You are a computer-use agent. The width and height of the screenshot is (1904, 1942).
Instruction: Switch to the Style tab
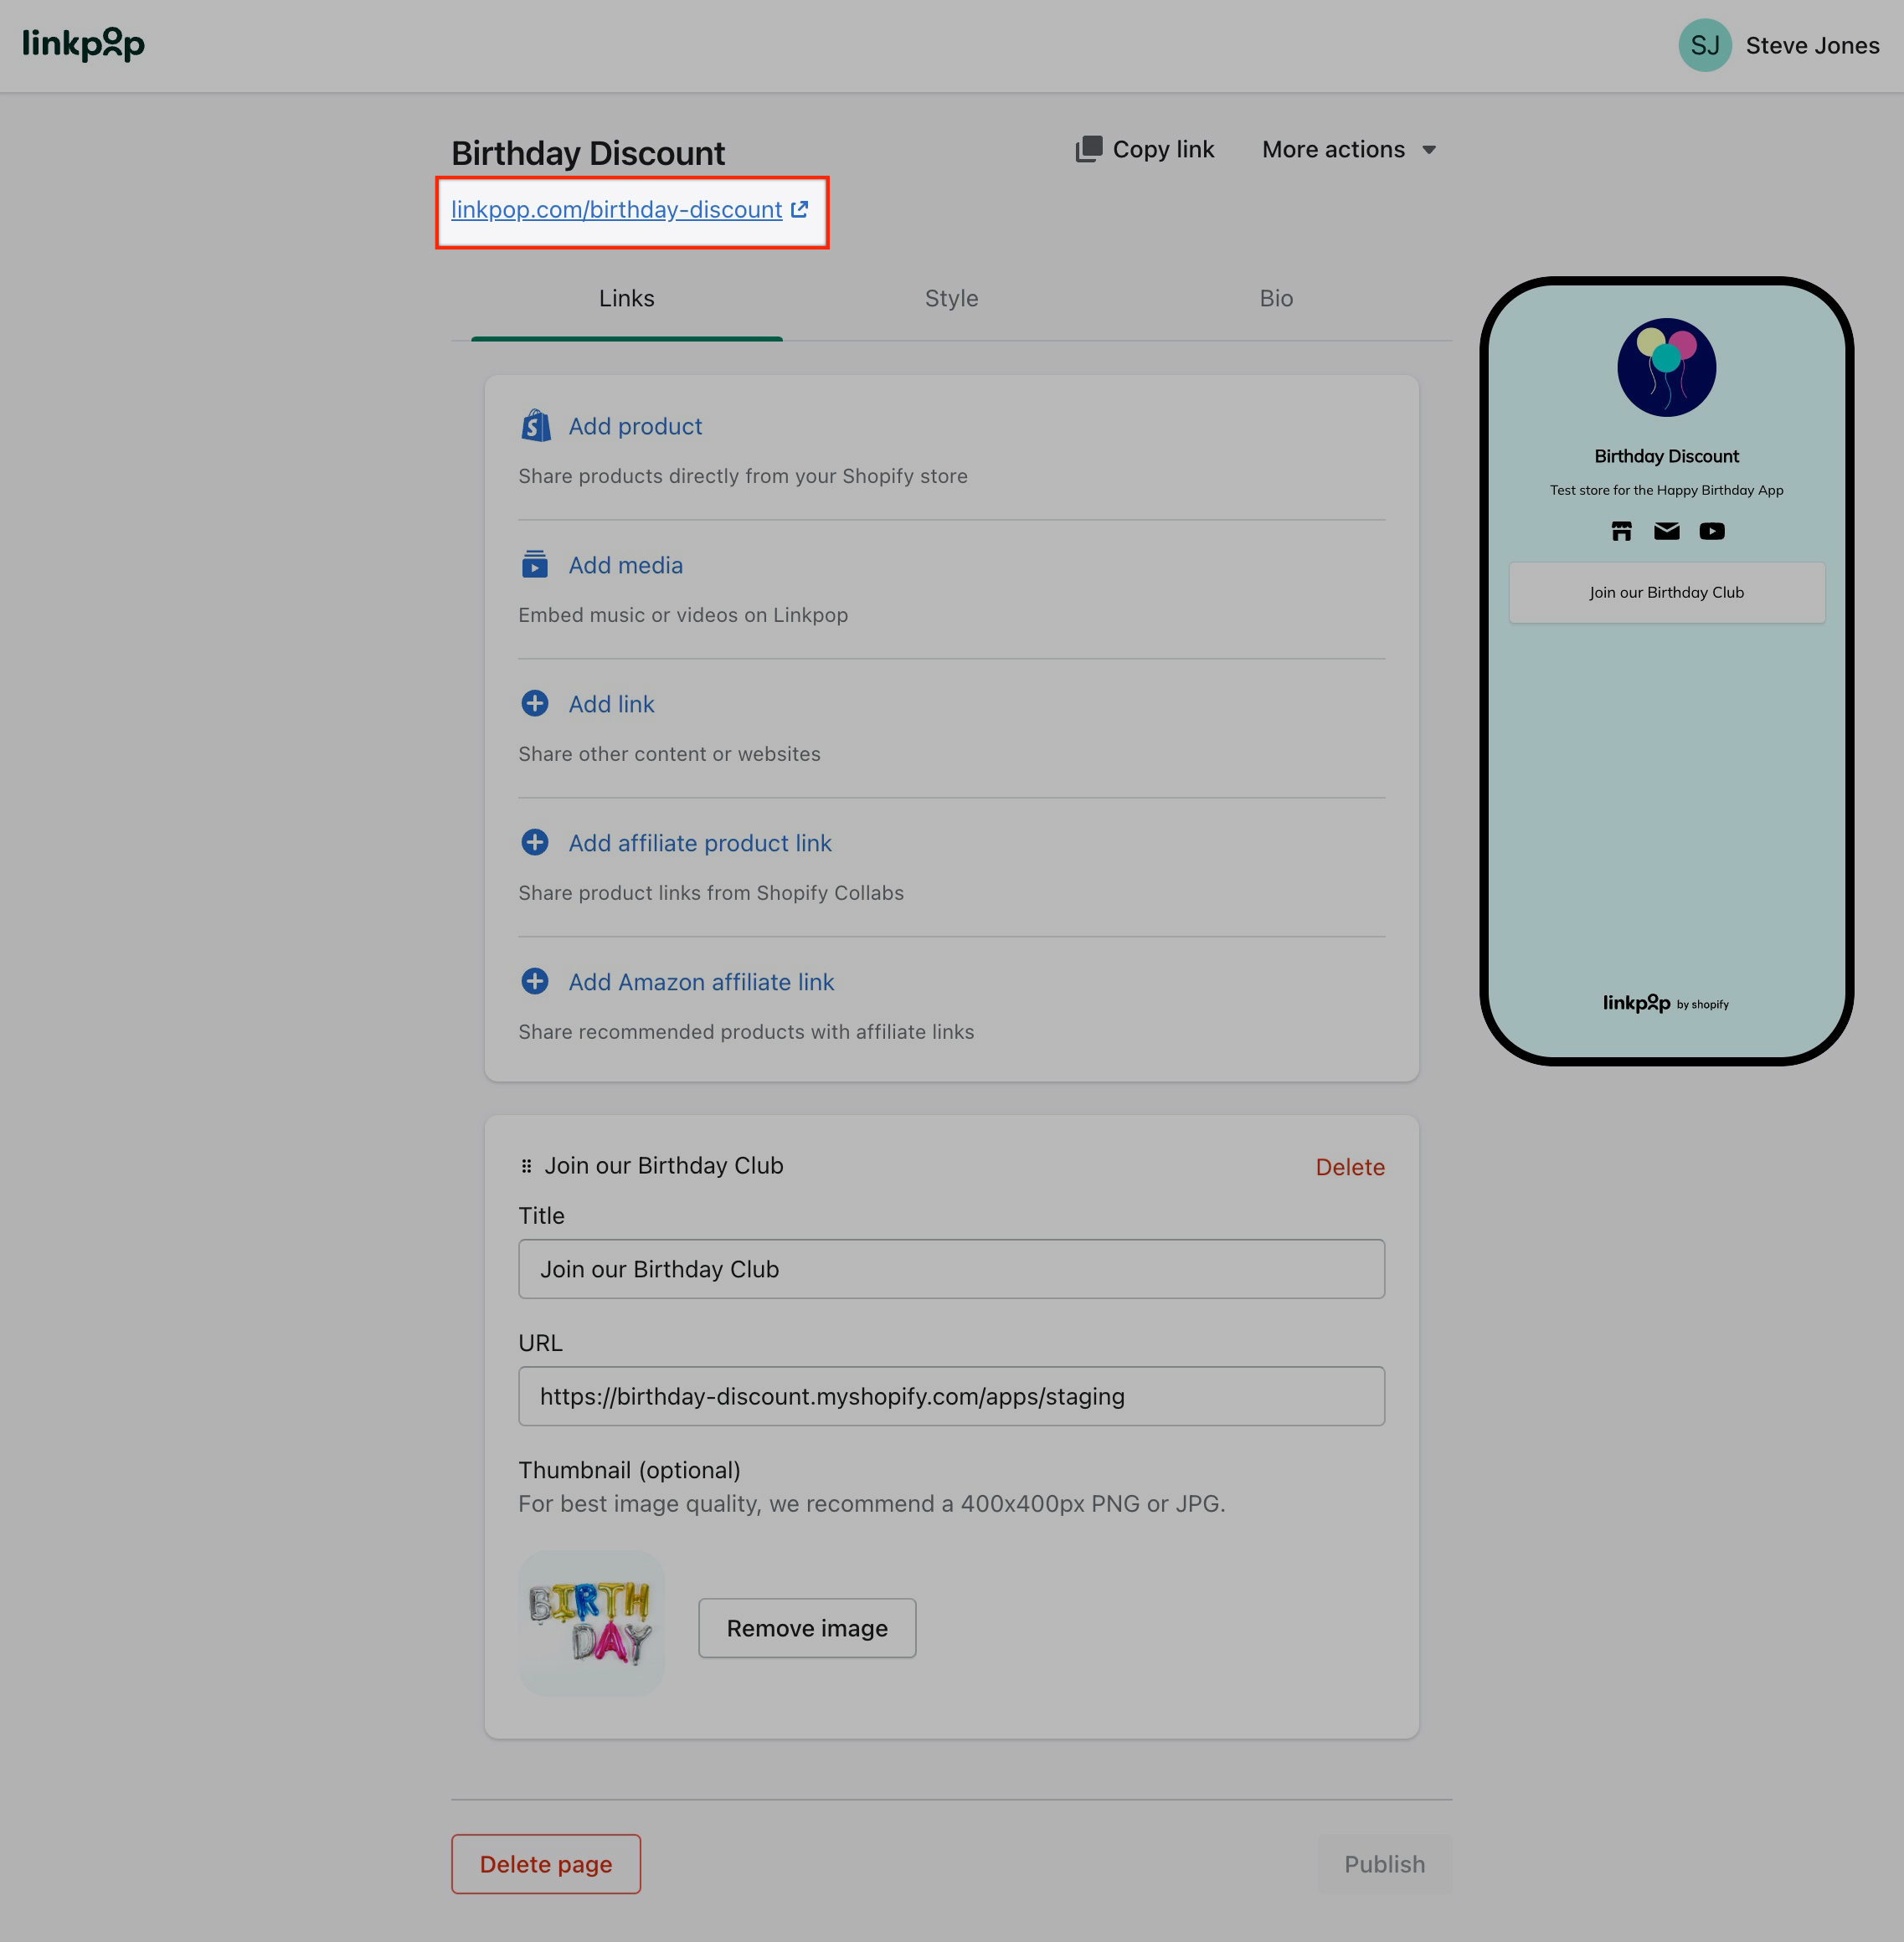coord(951,298)
